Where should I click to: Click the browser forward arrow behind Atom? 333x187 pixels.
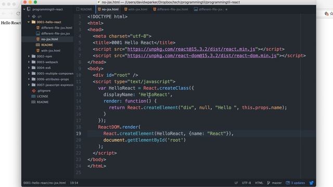coord(10,14)
